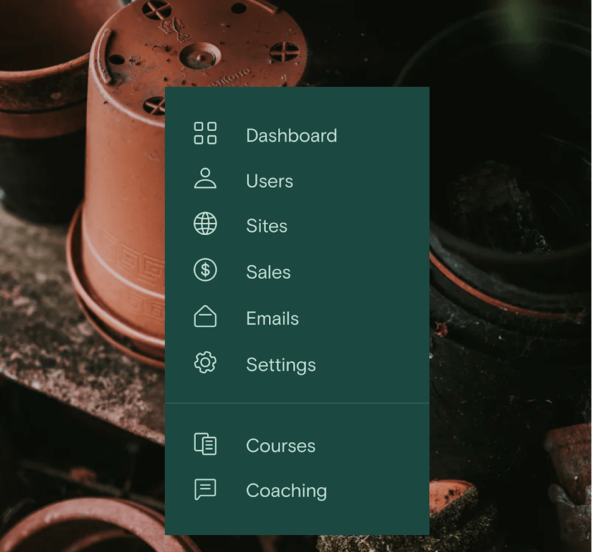The width and height of the screenshot is (592, 552).
Task: Click the Courses documents icon
Action: (x=205, y=443)
